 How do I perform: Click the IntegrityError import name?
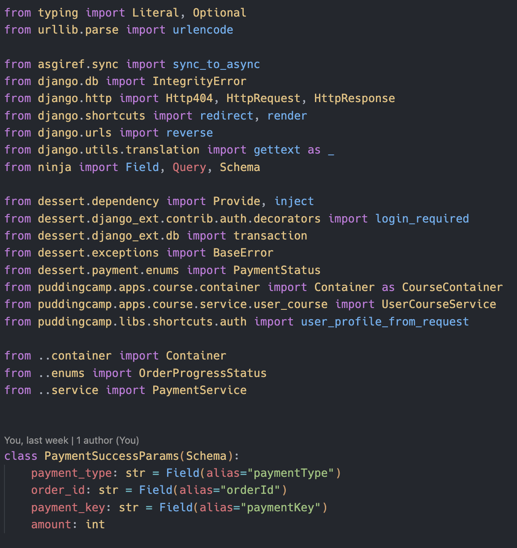[199, 81]
